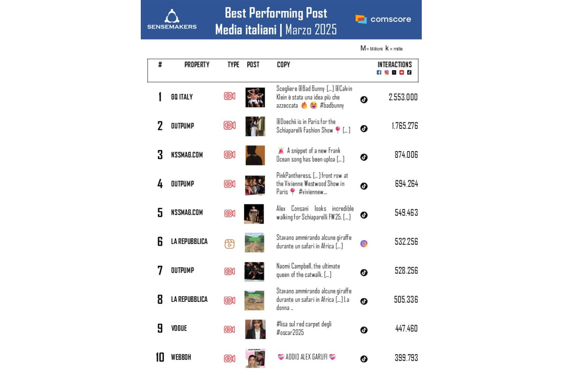The height and width of the screenshot is (375, 563).
Task: Click the reel type icon for La Repubblica row 6
Action: coord(229,244)
